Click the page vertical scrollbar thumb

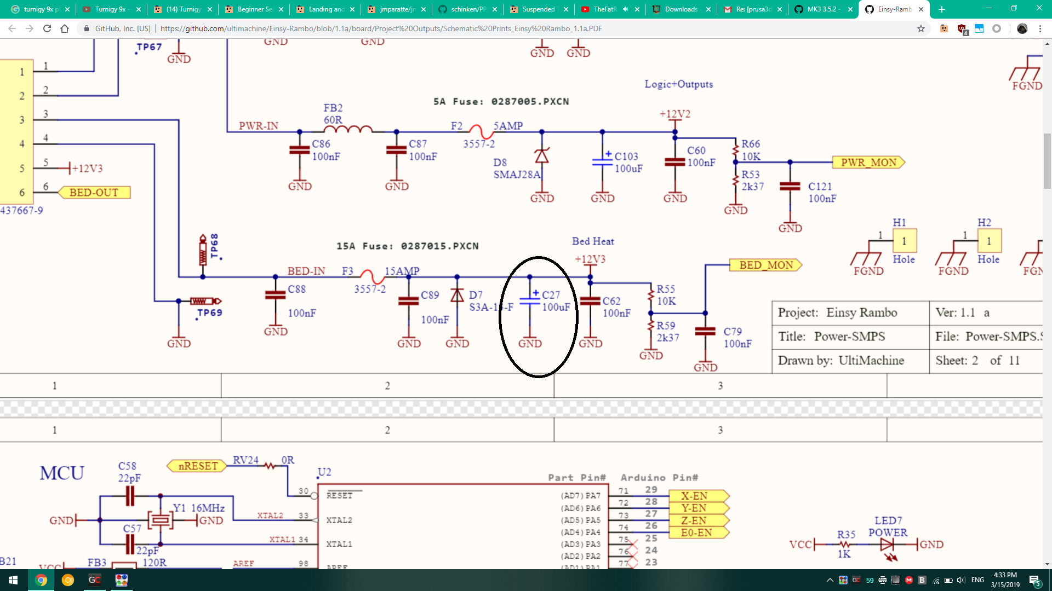1047,161
